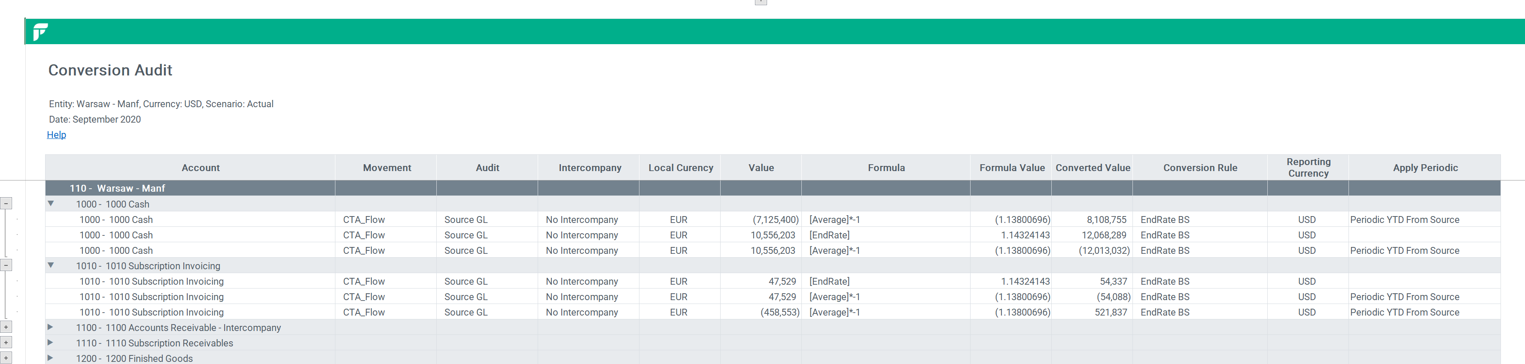Viewport: 1525px width, 364px height.
Task: Collapse the 1000 Cash group with its triangle
Action: tap(51, 203)
